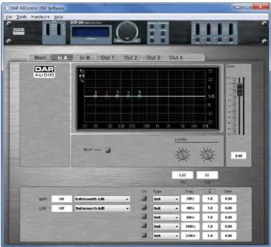271x247 pixels.
Task: Click the camera snapshot icon in EQ graph
Action: click(82, 76)
